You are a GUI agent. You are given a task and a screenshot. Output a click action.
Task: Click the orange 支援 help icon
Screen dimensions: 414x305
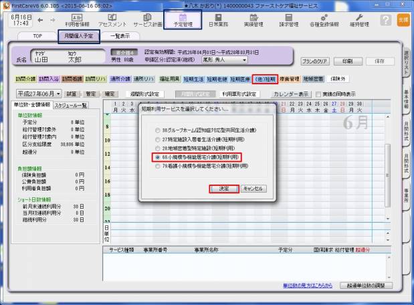click(403, 21)
